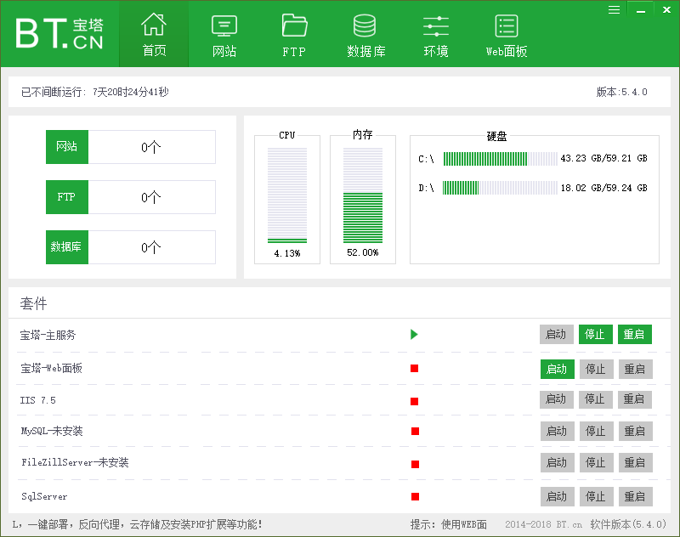
Task: Click 停止 for SqlServer
Action: click(597, 497)
